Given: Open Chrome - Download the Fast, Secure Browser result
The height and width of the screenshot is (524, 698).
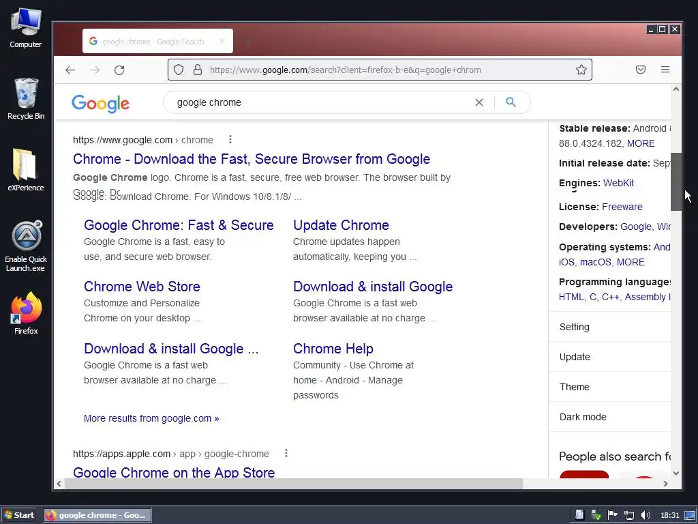Looking at the screenshot, I should click(x=252, y=159).
